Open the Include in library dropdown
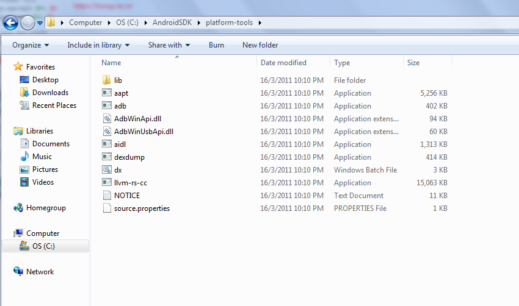519x306 pixels. 98,45
